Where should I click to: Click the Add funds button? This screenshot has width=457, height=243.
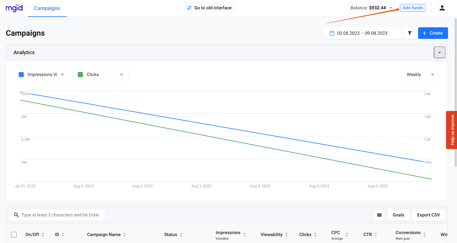[x=413, y=8]
